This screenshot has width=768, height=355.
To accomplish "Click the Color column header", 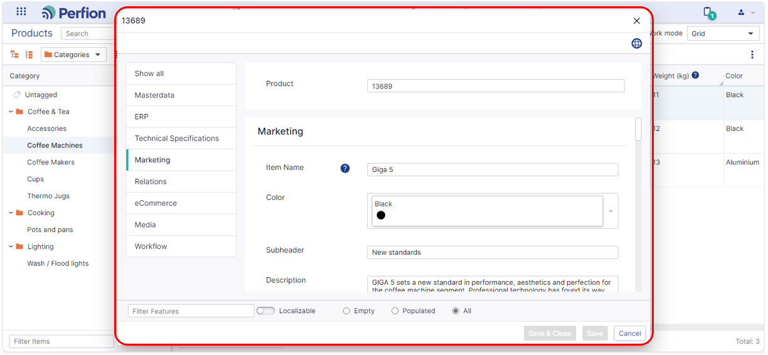I will coord(734,76).
